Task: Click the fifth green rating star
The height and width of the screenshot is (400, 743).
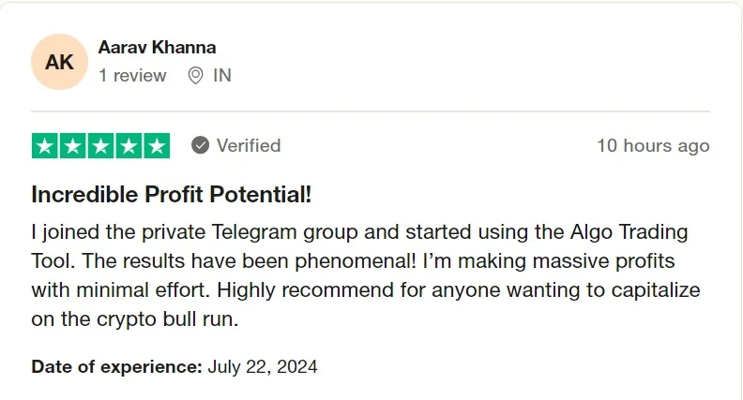Action: [157, 146]
